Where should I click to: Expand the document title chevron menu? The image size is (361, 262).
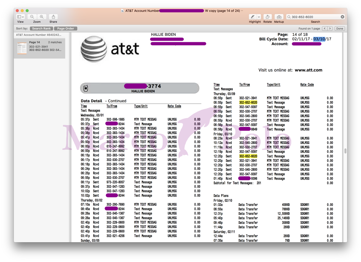242,11
